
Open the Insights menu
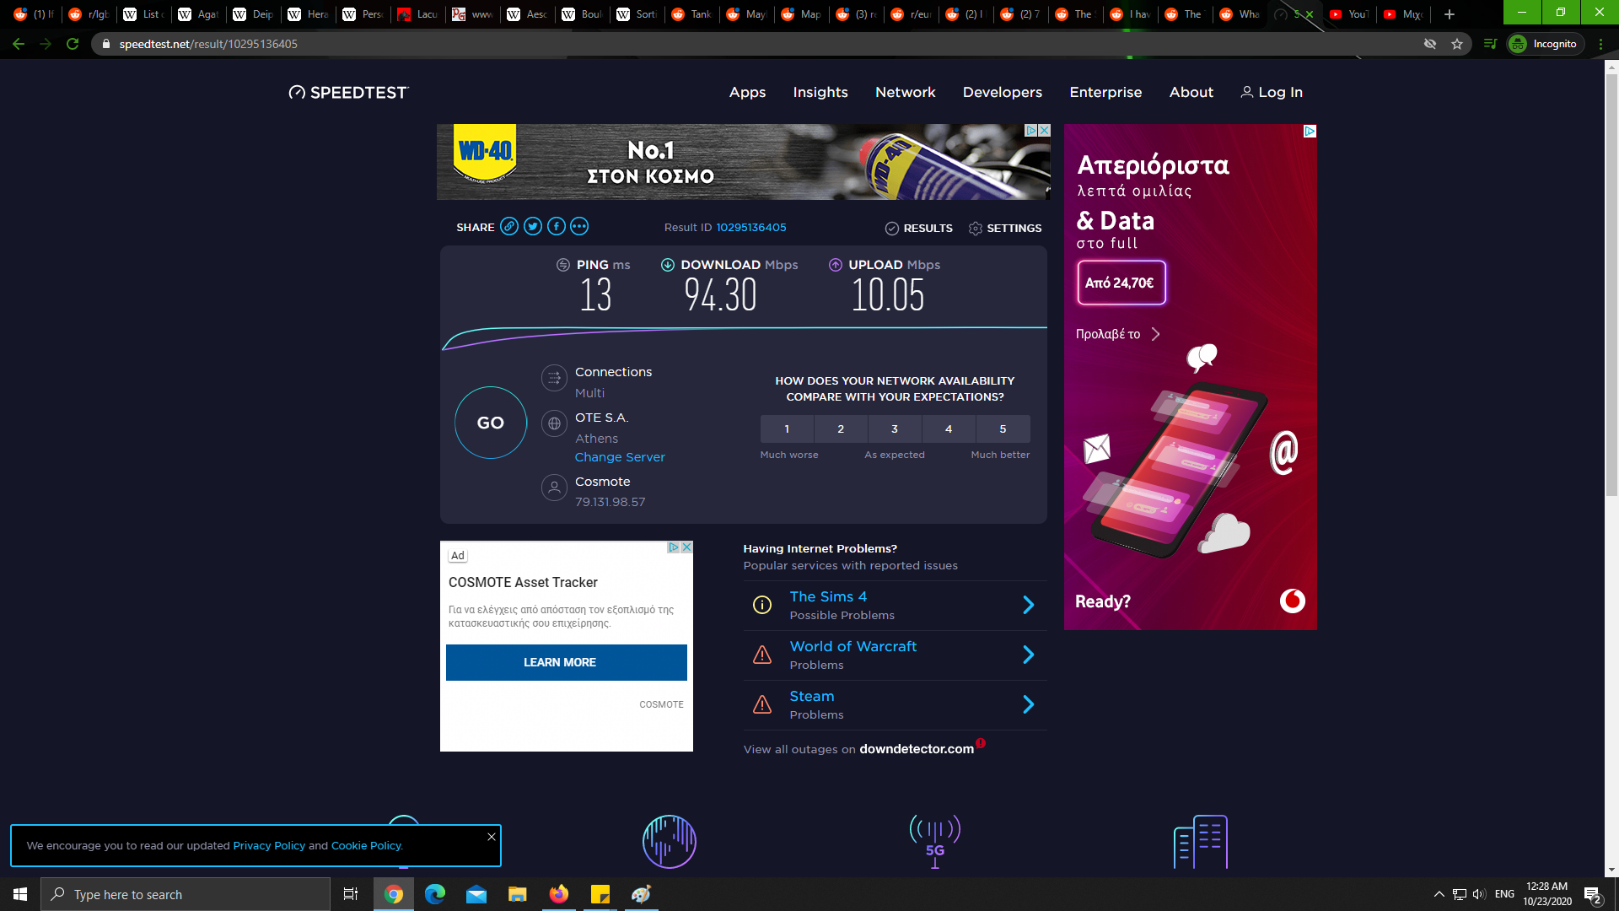(820, 93)
